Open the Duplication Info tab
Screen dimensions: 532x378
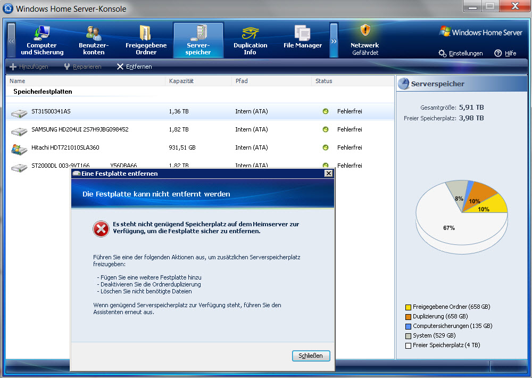pos(251,40)
